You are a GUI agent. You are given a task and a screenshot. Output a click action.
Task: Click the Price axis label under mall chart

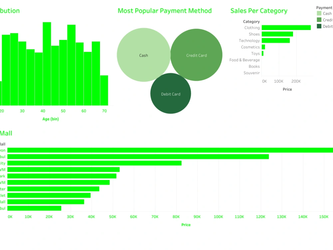(x=186, y=225)
